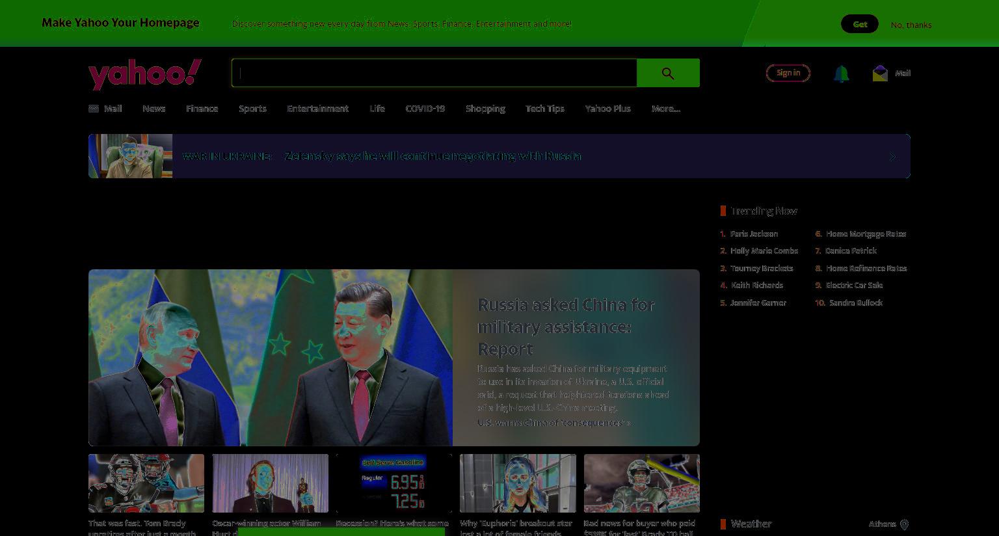Visit the Shopping section
Screen dimensions: 999x536
485,109
